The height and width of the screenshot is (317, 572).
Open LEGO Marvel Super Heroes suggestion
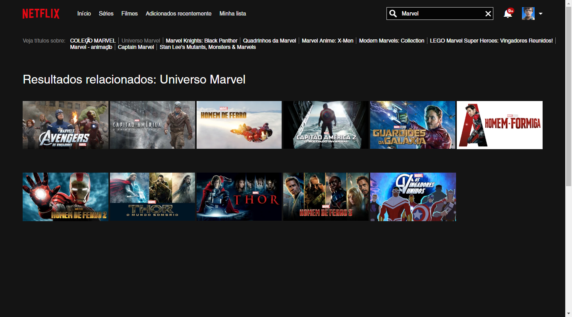[x=491, y=41]
